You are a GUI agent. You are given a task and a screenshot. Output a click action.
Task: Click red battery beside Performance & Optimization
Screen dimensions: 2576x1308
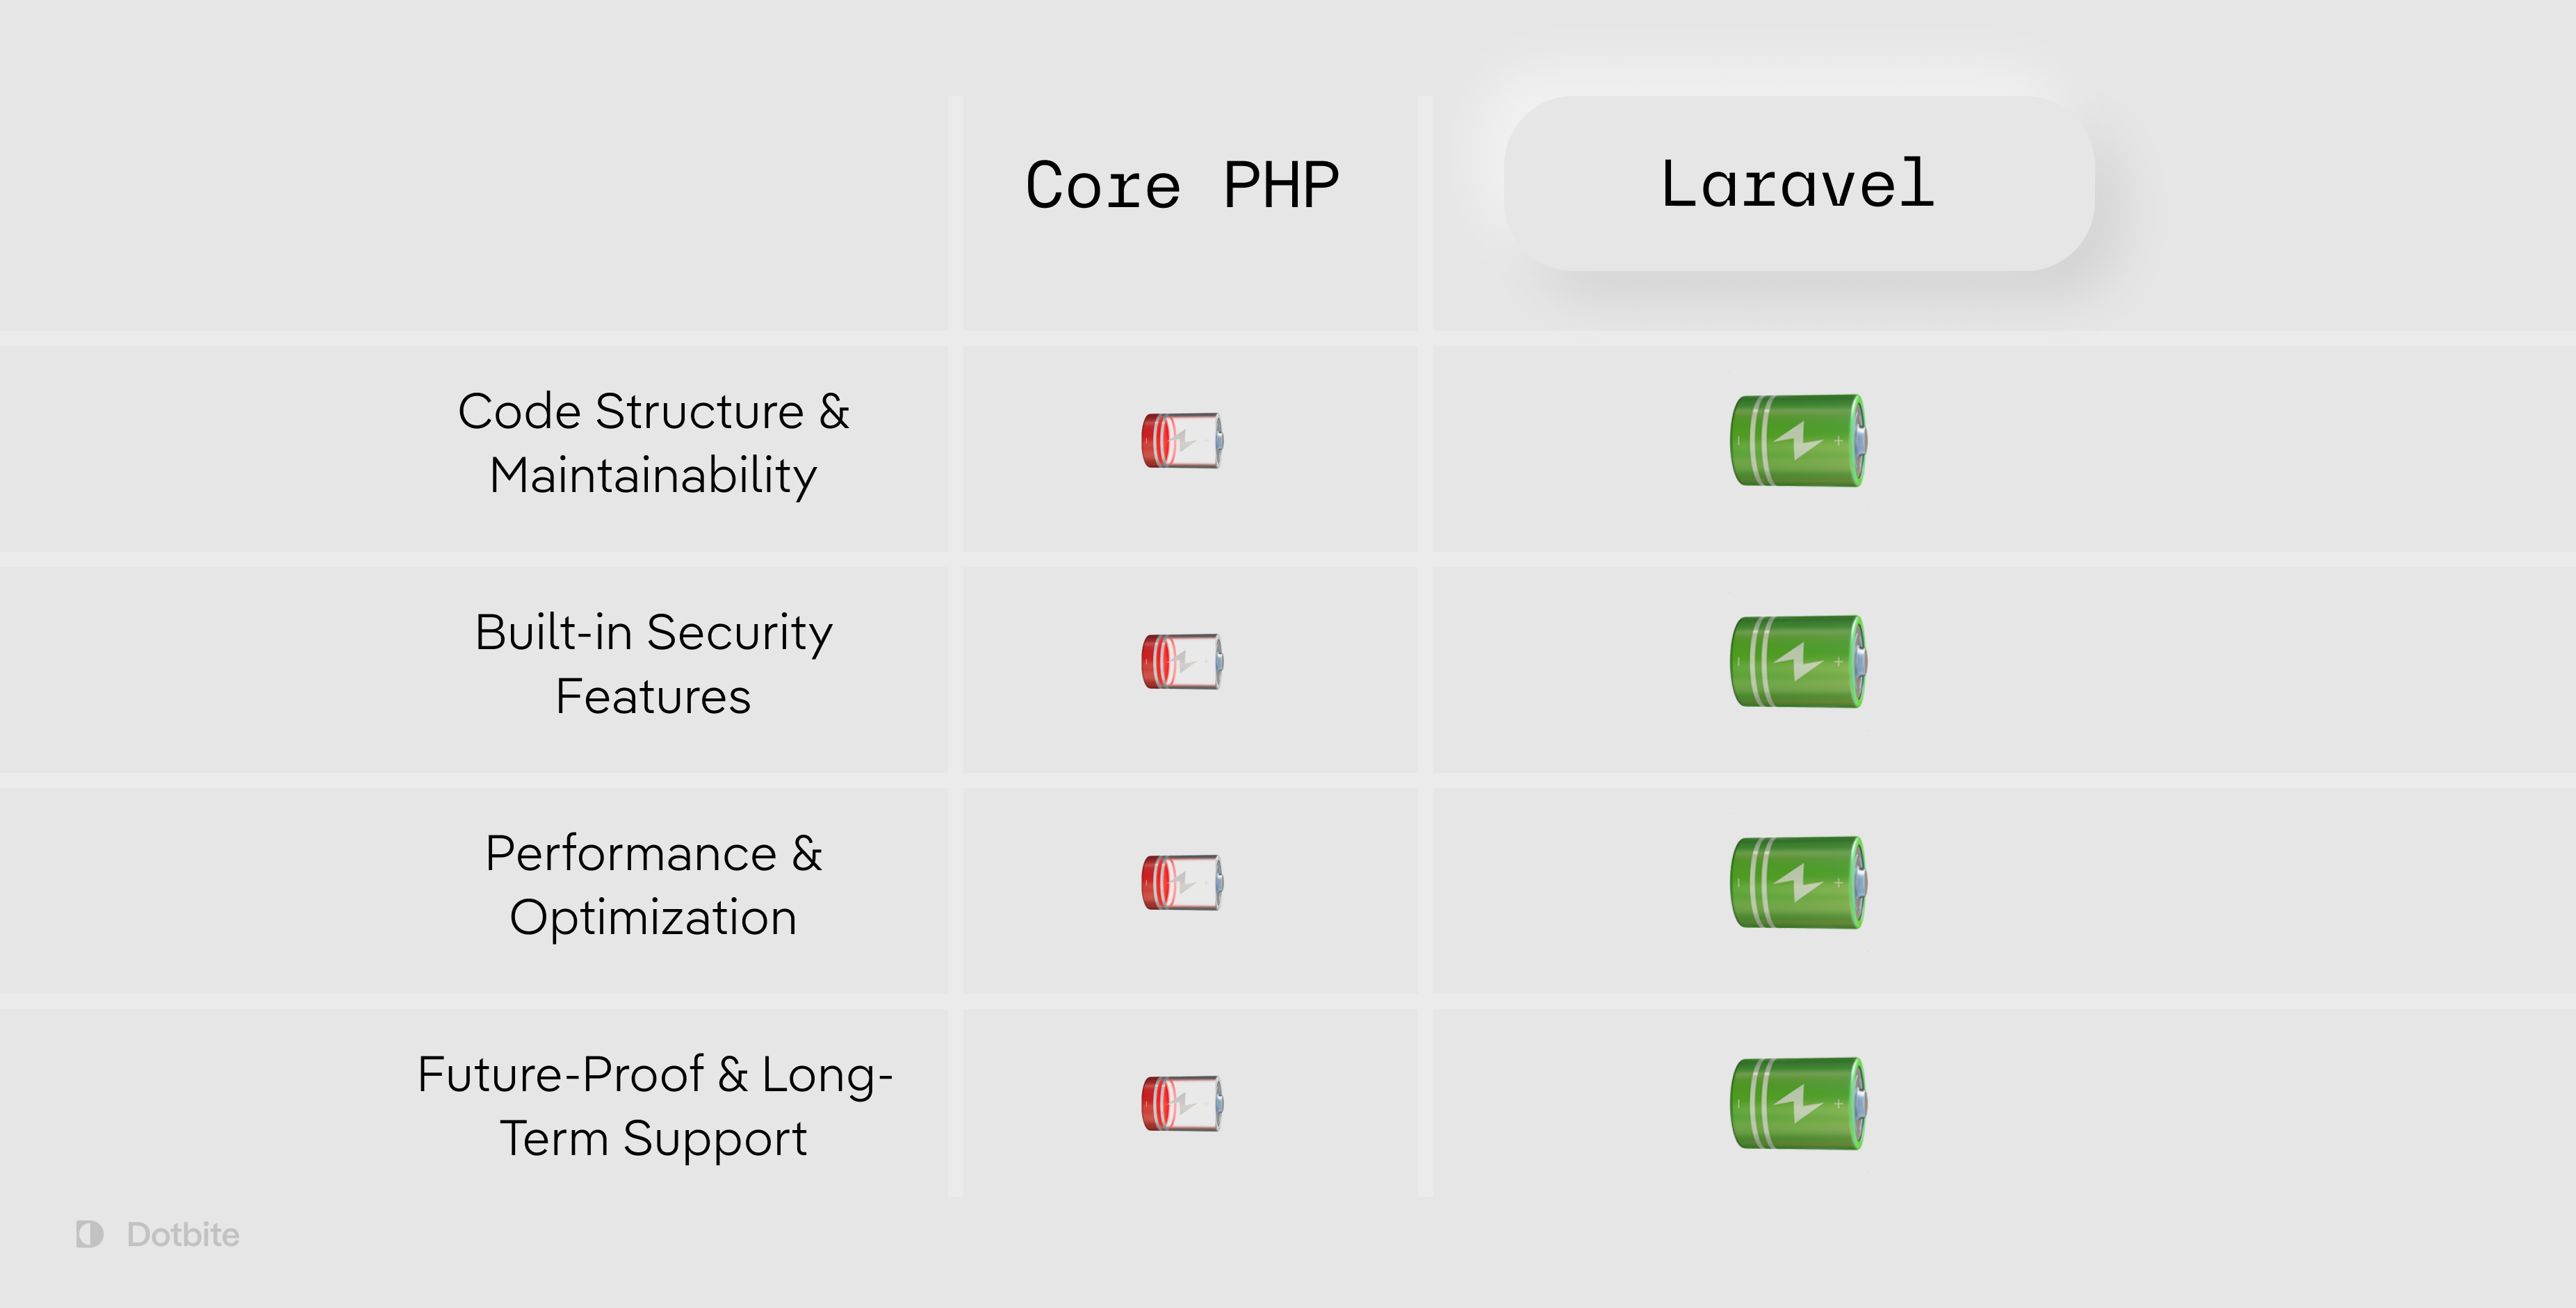tap(1183, 882)
